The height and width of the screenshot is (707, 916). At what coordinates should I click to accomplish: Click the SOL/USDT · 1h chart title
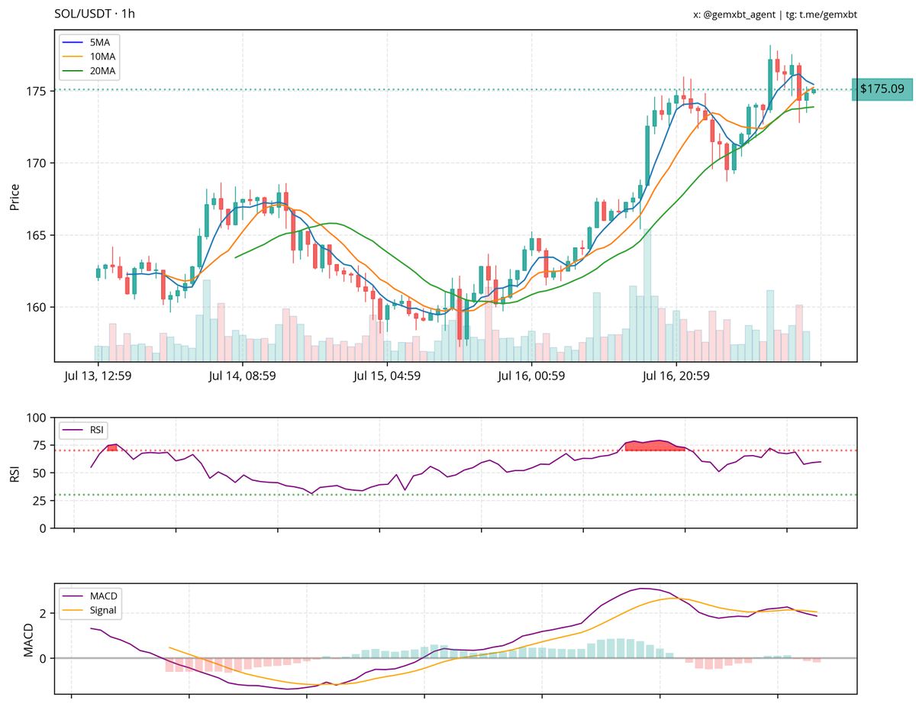95,14
